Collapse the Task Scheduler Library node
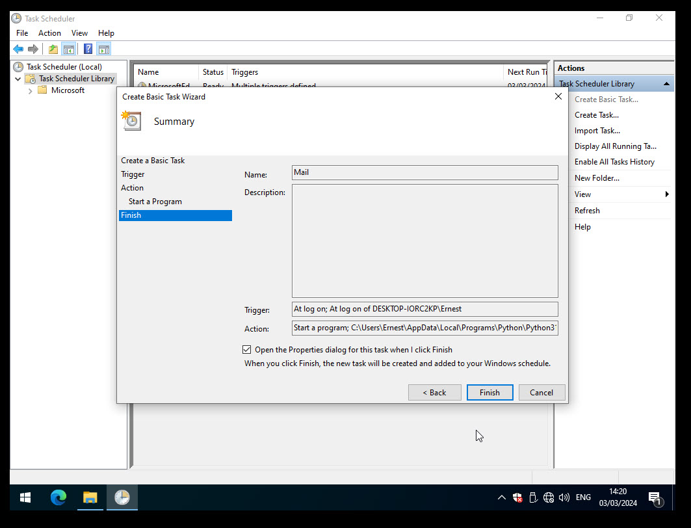 click(x=18, y=79)
